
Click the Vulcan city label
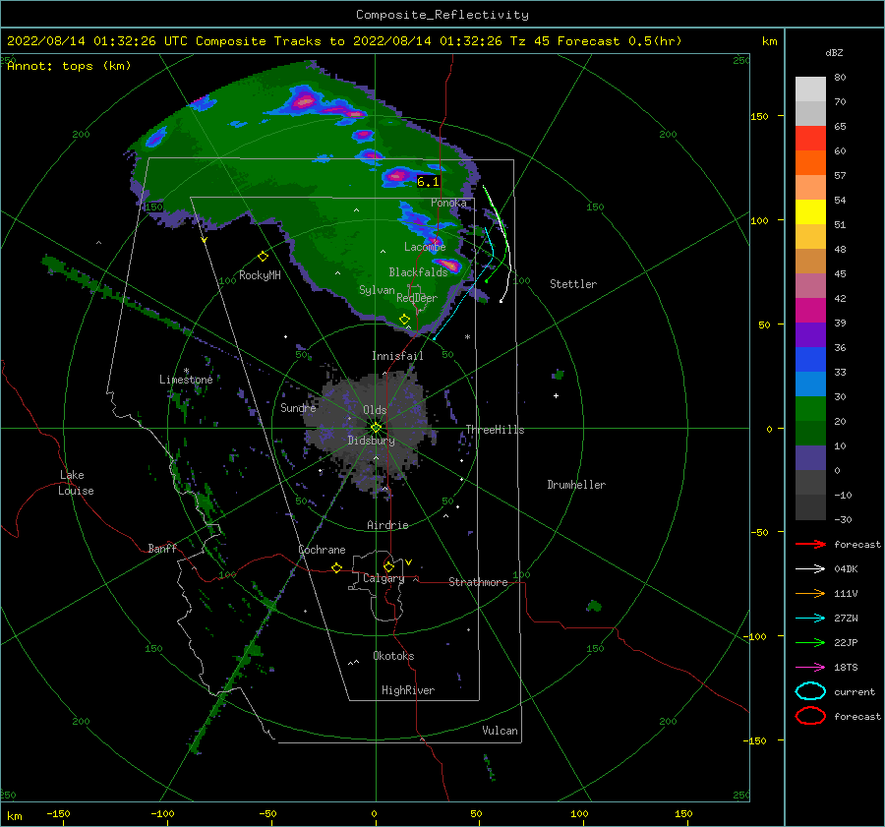501,731
